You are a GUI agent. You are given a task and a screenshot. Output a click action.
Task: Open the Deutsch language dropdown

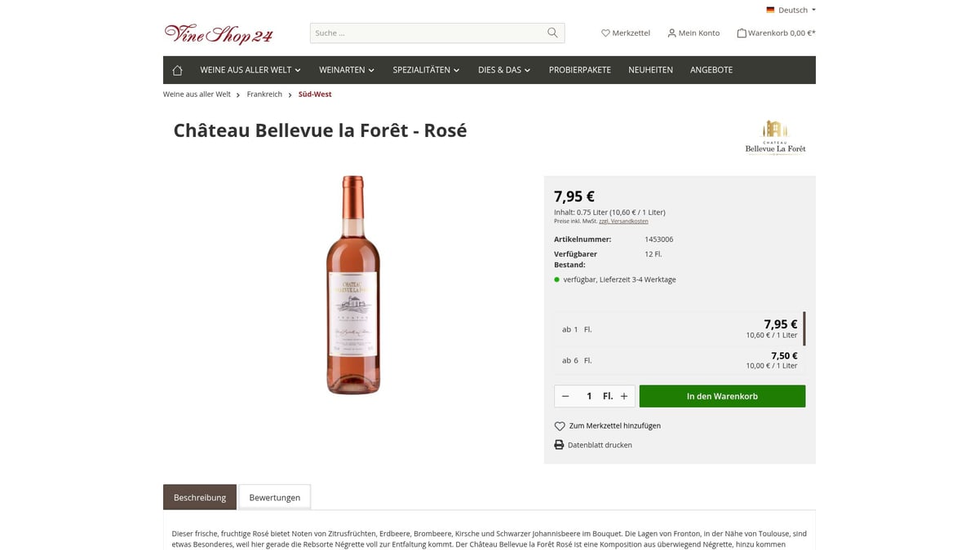point(791,10)
